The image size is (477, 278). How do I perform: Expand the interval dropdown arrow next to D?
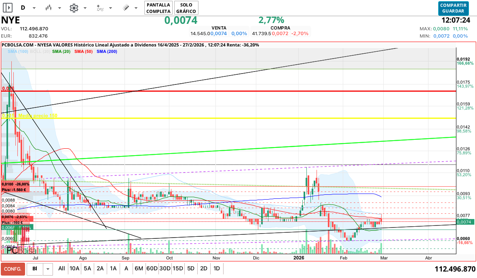point(34,8)
